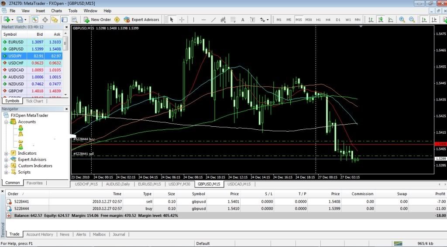Toggle the Navigator panel icon

[x=55, y=20]
